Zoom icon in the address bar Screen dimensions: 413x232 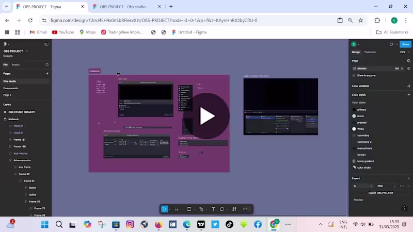[350, 20]
